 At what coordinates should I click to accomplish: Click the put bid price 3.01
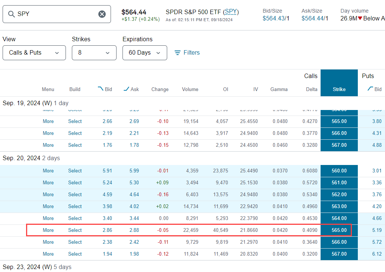coord(377,171)
